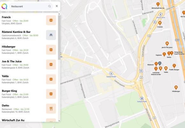This screenshot has height=128, width=185.
Task: Open the Francis result in list
Action: click(29, 20)
